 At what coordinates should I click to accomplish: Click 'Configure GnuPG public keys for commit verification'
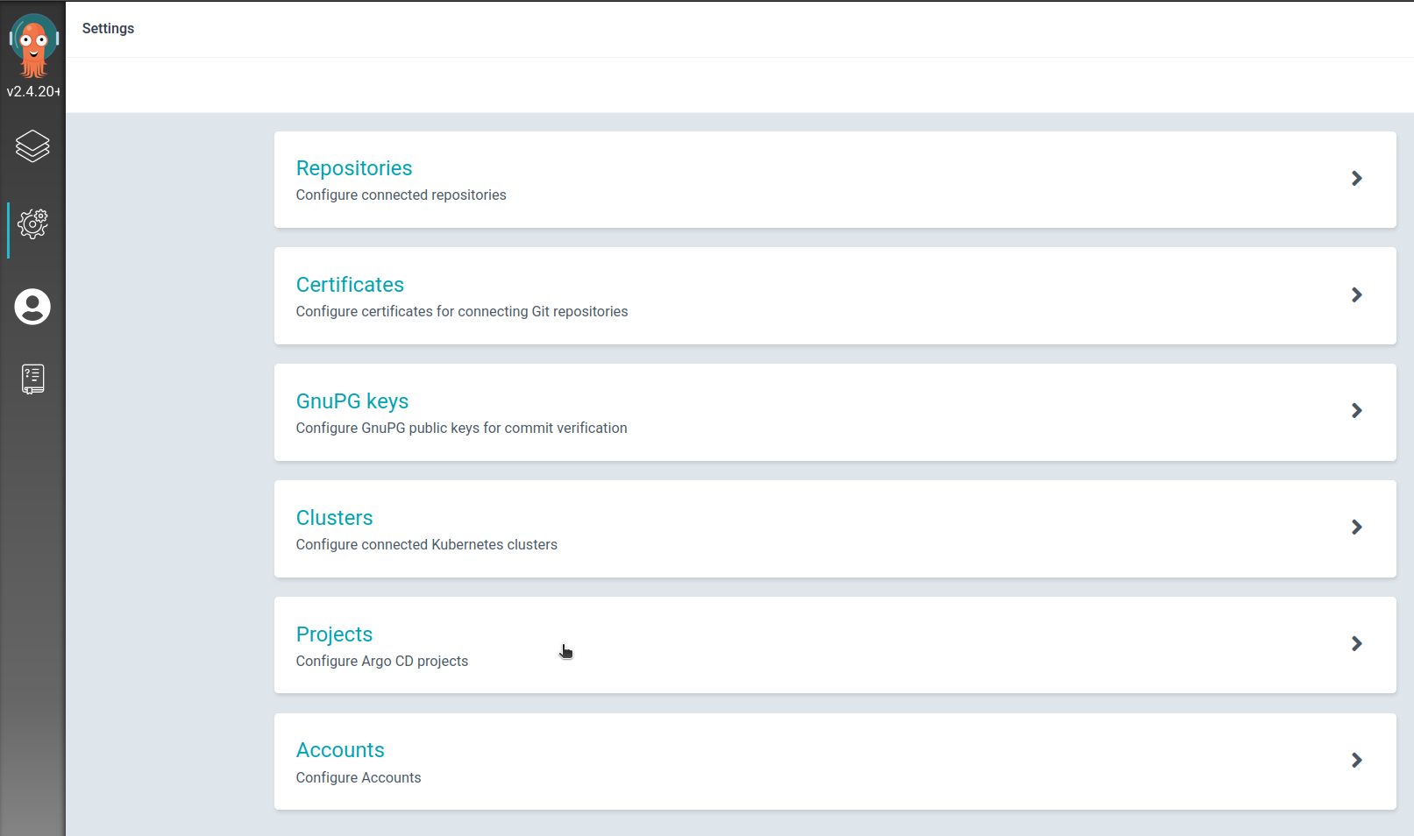461,428
